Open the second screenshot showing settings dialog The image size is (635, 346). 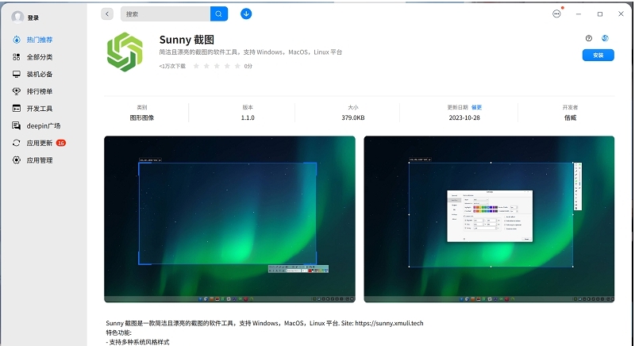(x=489, y=219)
